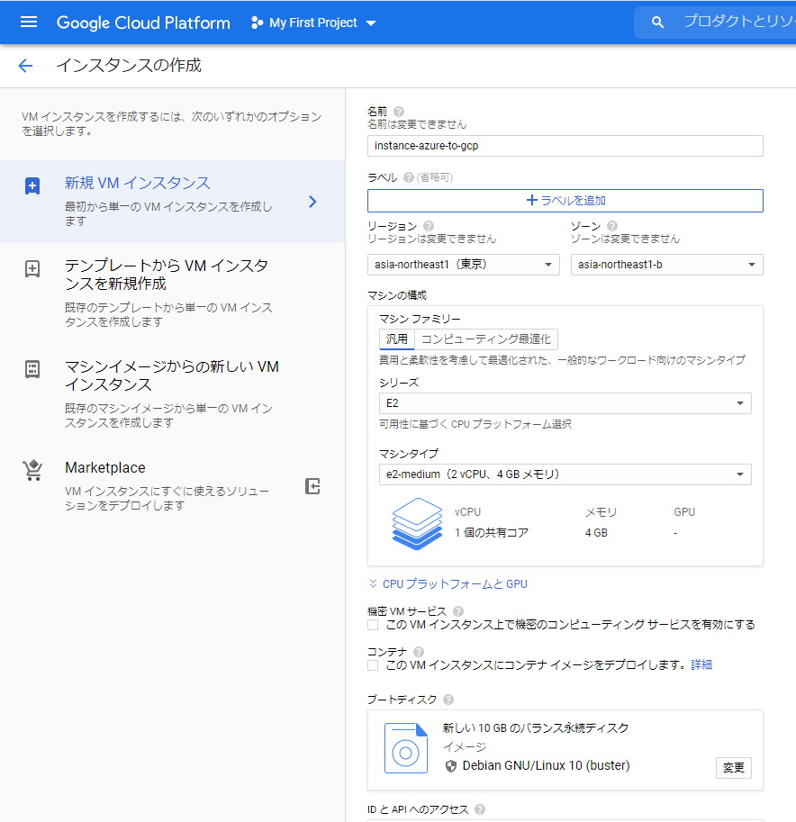Open the e2-medium machine type dropdown
Screen dimensions: 796x822
(565, 474)
